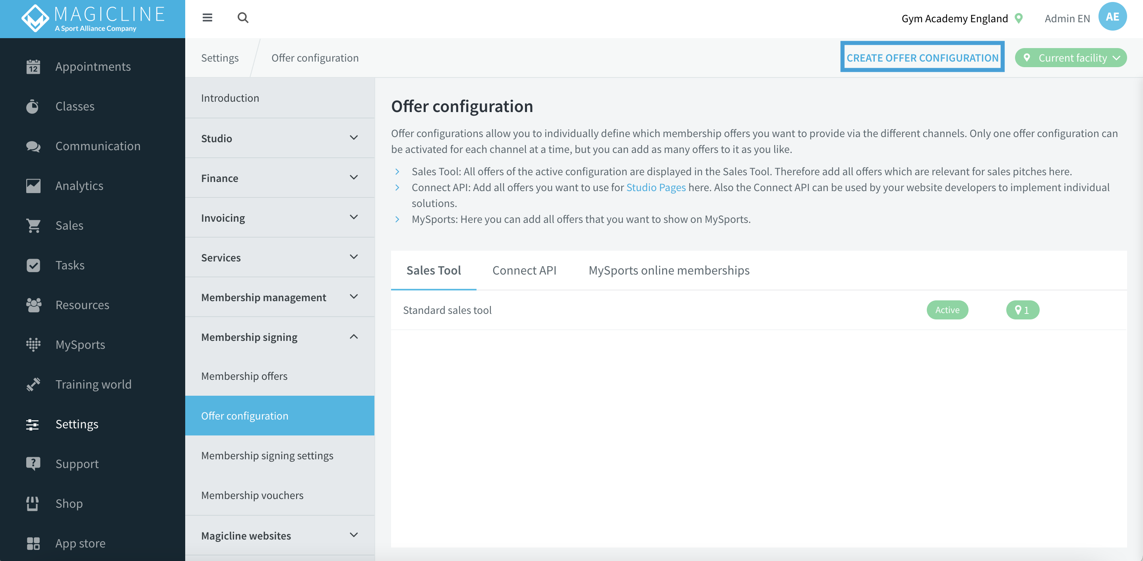This screenshot has height=561, width=1143.
Task: Select Offer configuration submenu item
Action: click(x=280, y=416)
